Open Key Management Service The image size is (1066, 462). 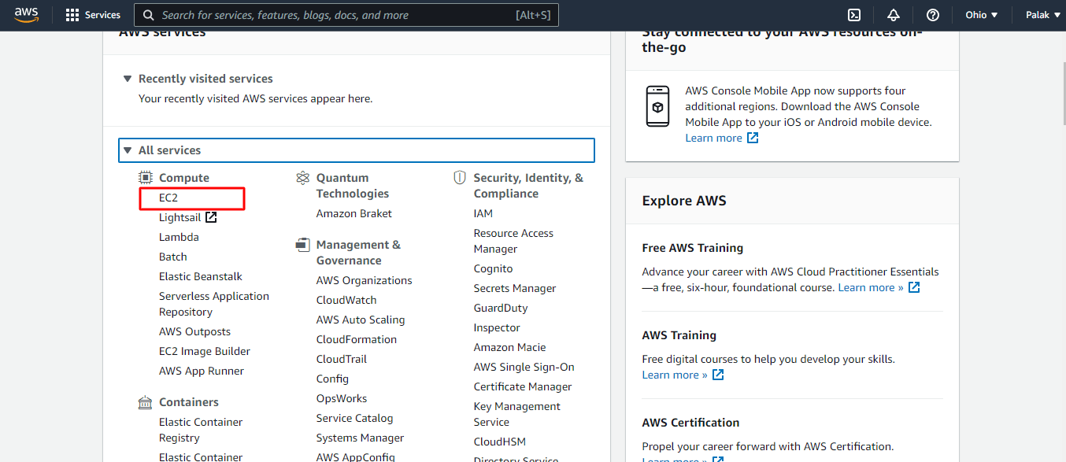[517, 414]
